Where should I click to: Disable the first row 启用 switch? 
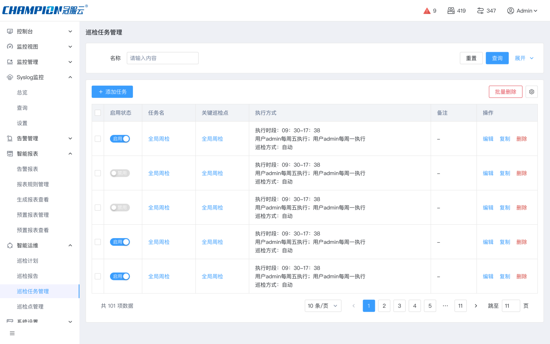click(x=120, y=139)
